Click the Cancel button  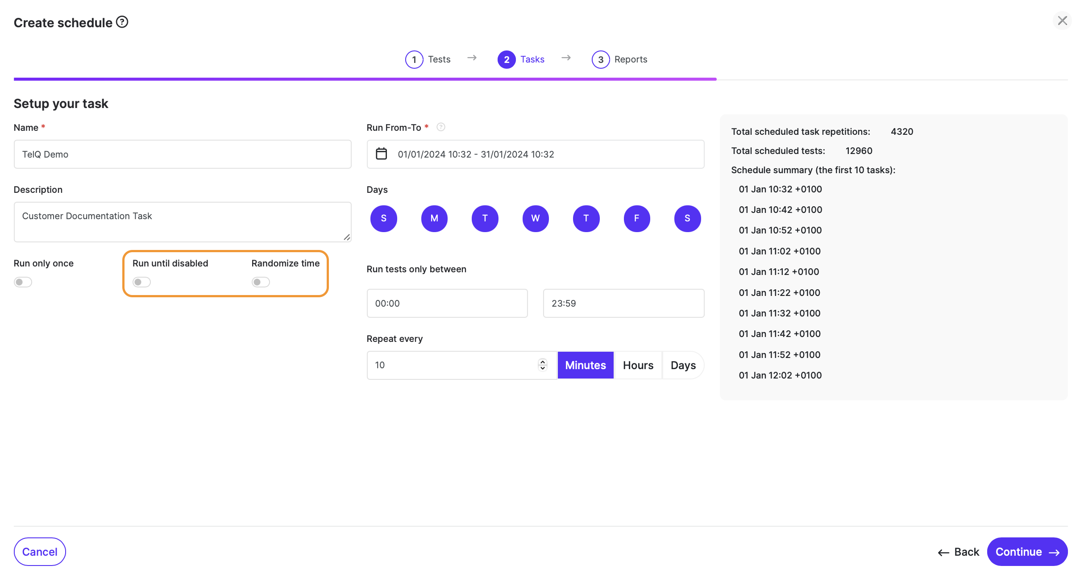[40, 552]
